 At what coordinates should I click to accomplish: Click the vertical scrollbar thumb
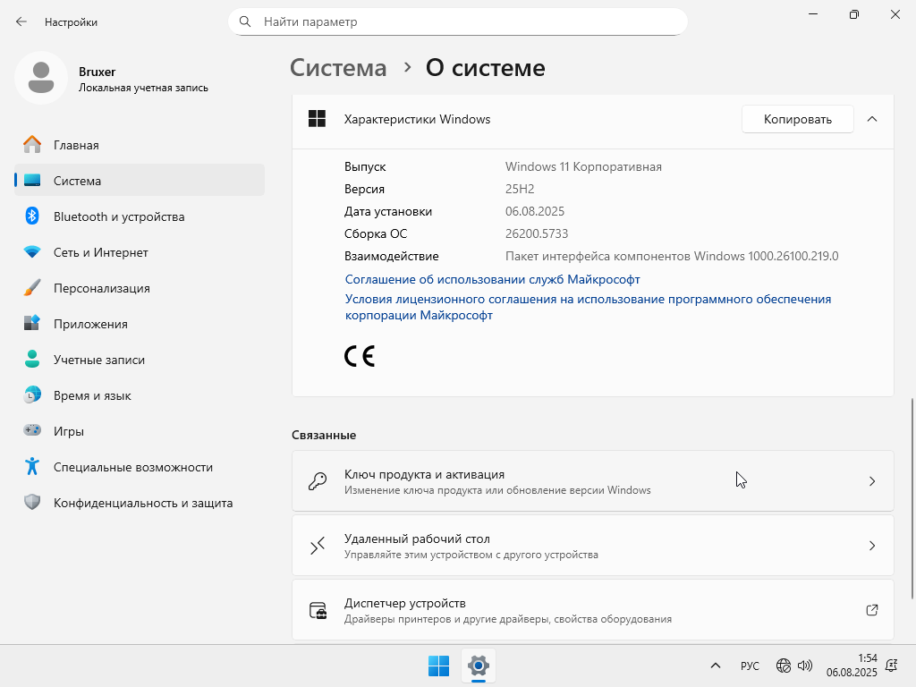click(912, 498)
